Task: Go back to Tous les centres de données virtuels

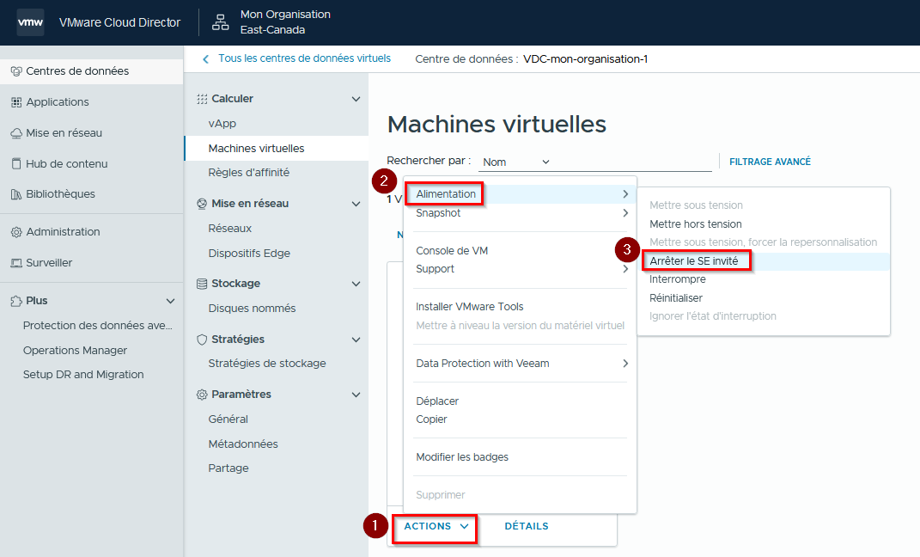Action: (304, 58)
